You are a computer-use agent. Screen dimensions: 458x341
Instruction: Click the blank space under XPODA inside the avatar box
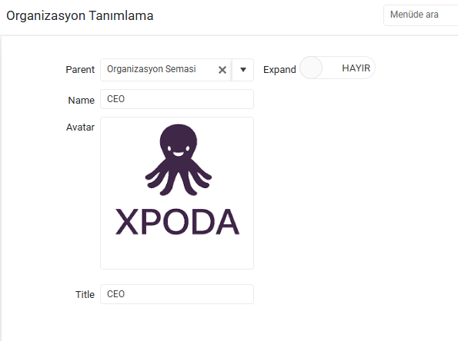(177, 252)
